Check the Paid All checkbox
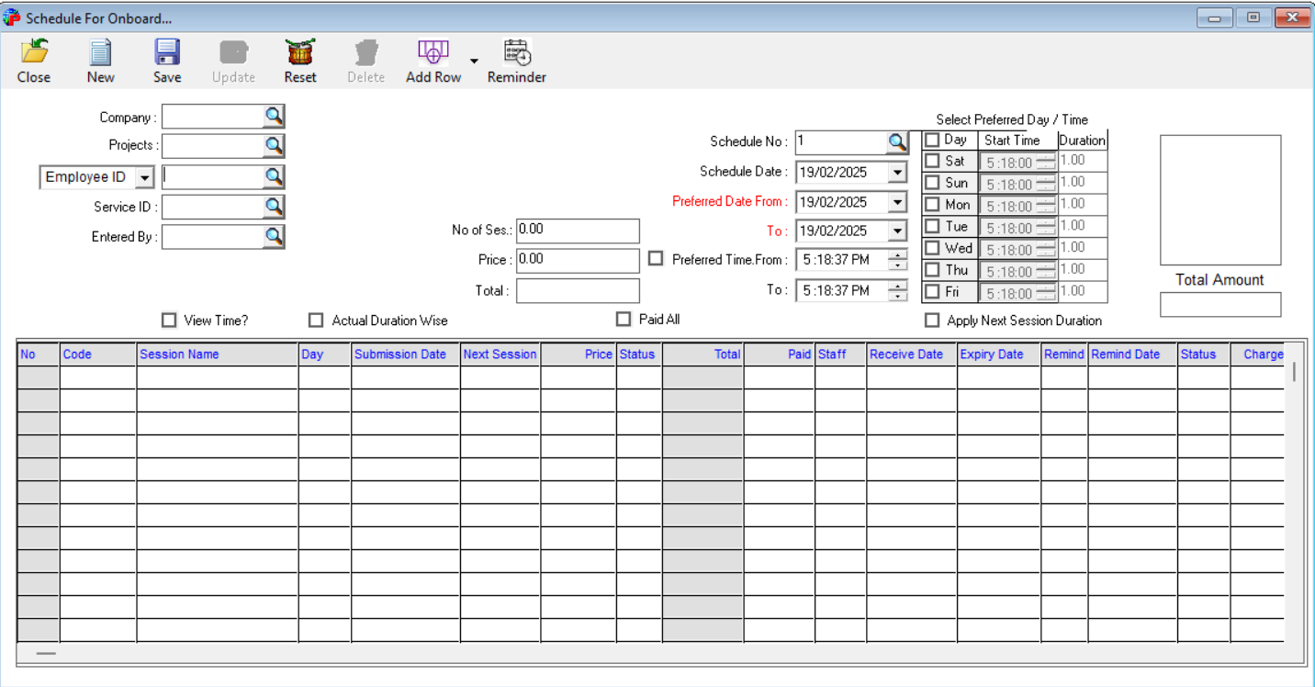The height and width of the screenshot is (687, 1315). click(624, 319)
